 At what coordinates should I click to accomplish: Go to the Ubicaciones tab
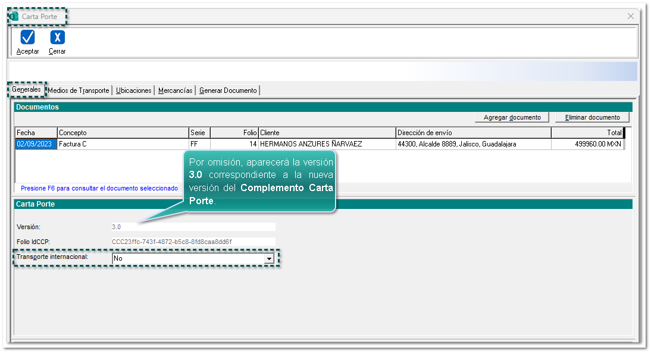pyautogui.click(x=133, y=90)
